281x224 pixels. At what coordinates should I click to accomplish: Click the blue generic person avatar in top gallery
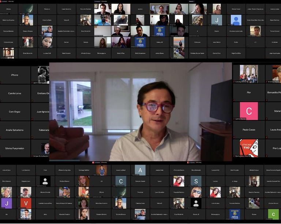(236, 20)
